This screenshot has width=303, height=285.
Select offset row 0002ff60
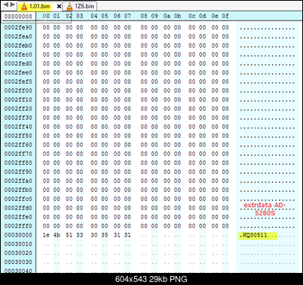18,145
